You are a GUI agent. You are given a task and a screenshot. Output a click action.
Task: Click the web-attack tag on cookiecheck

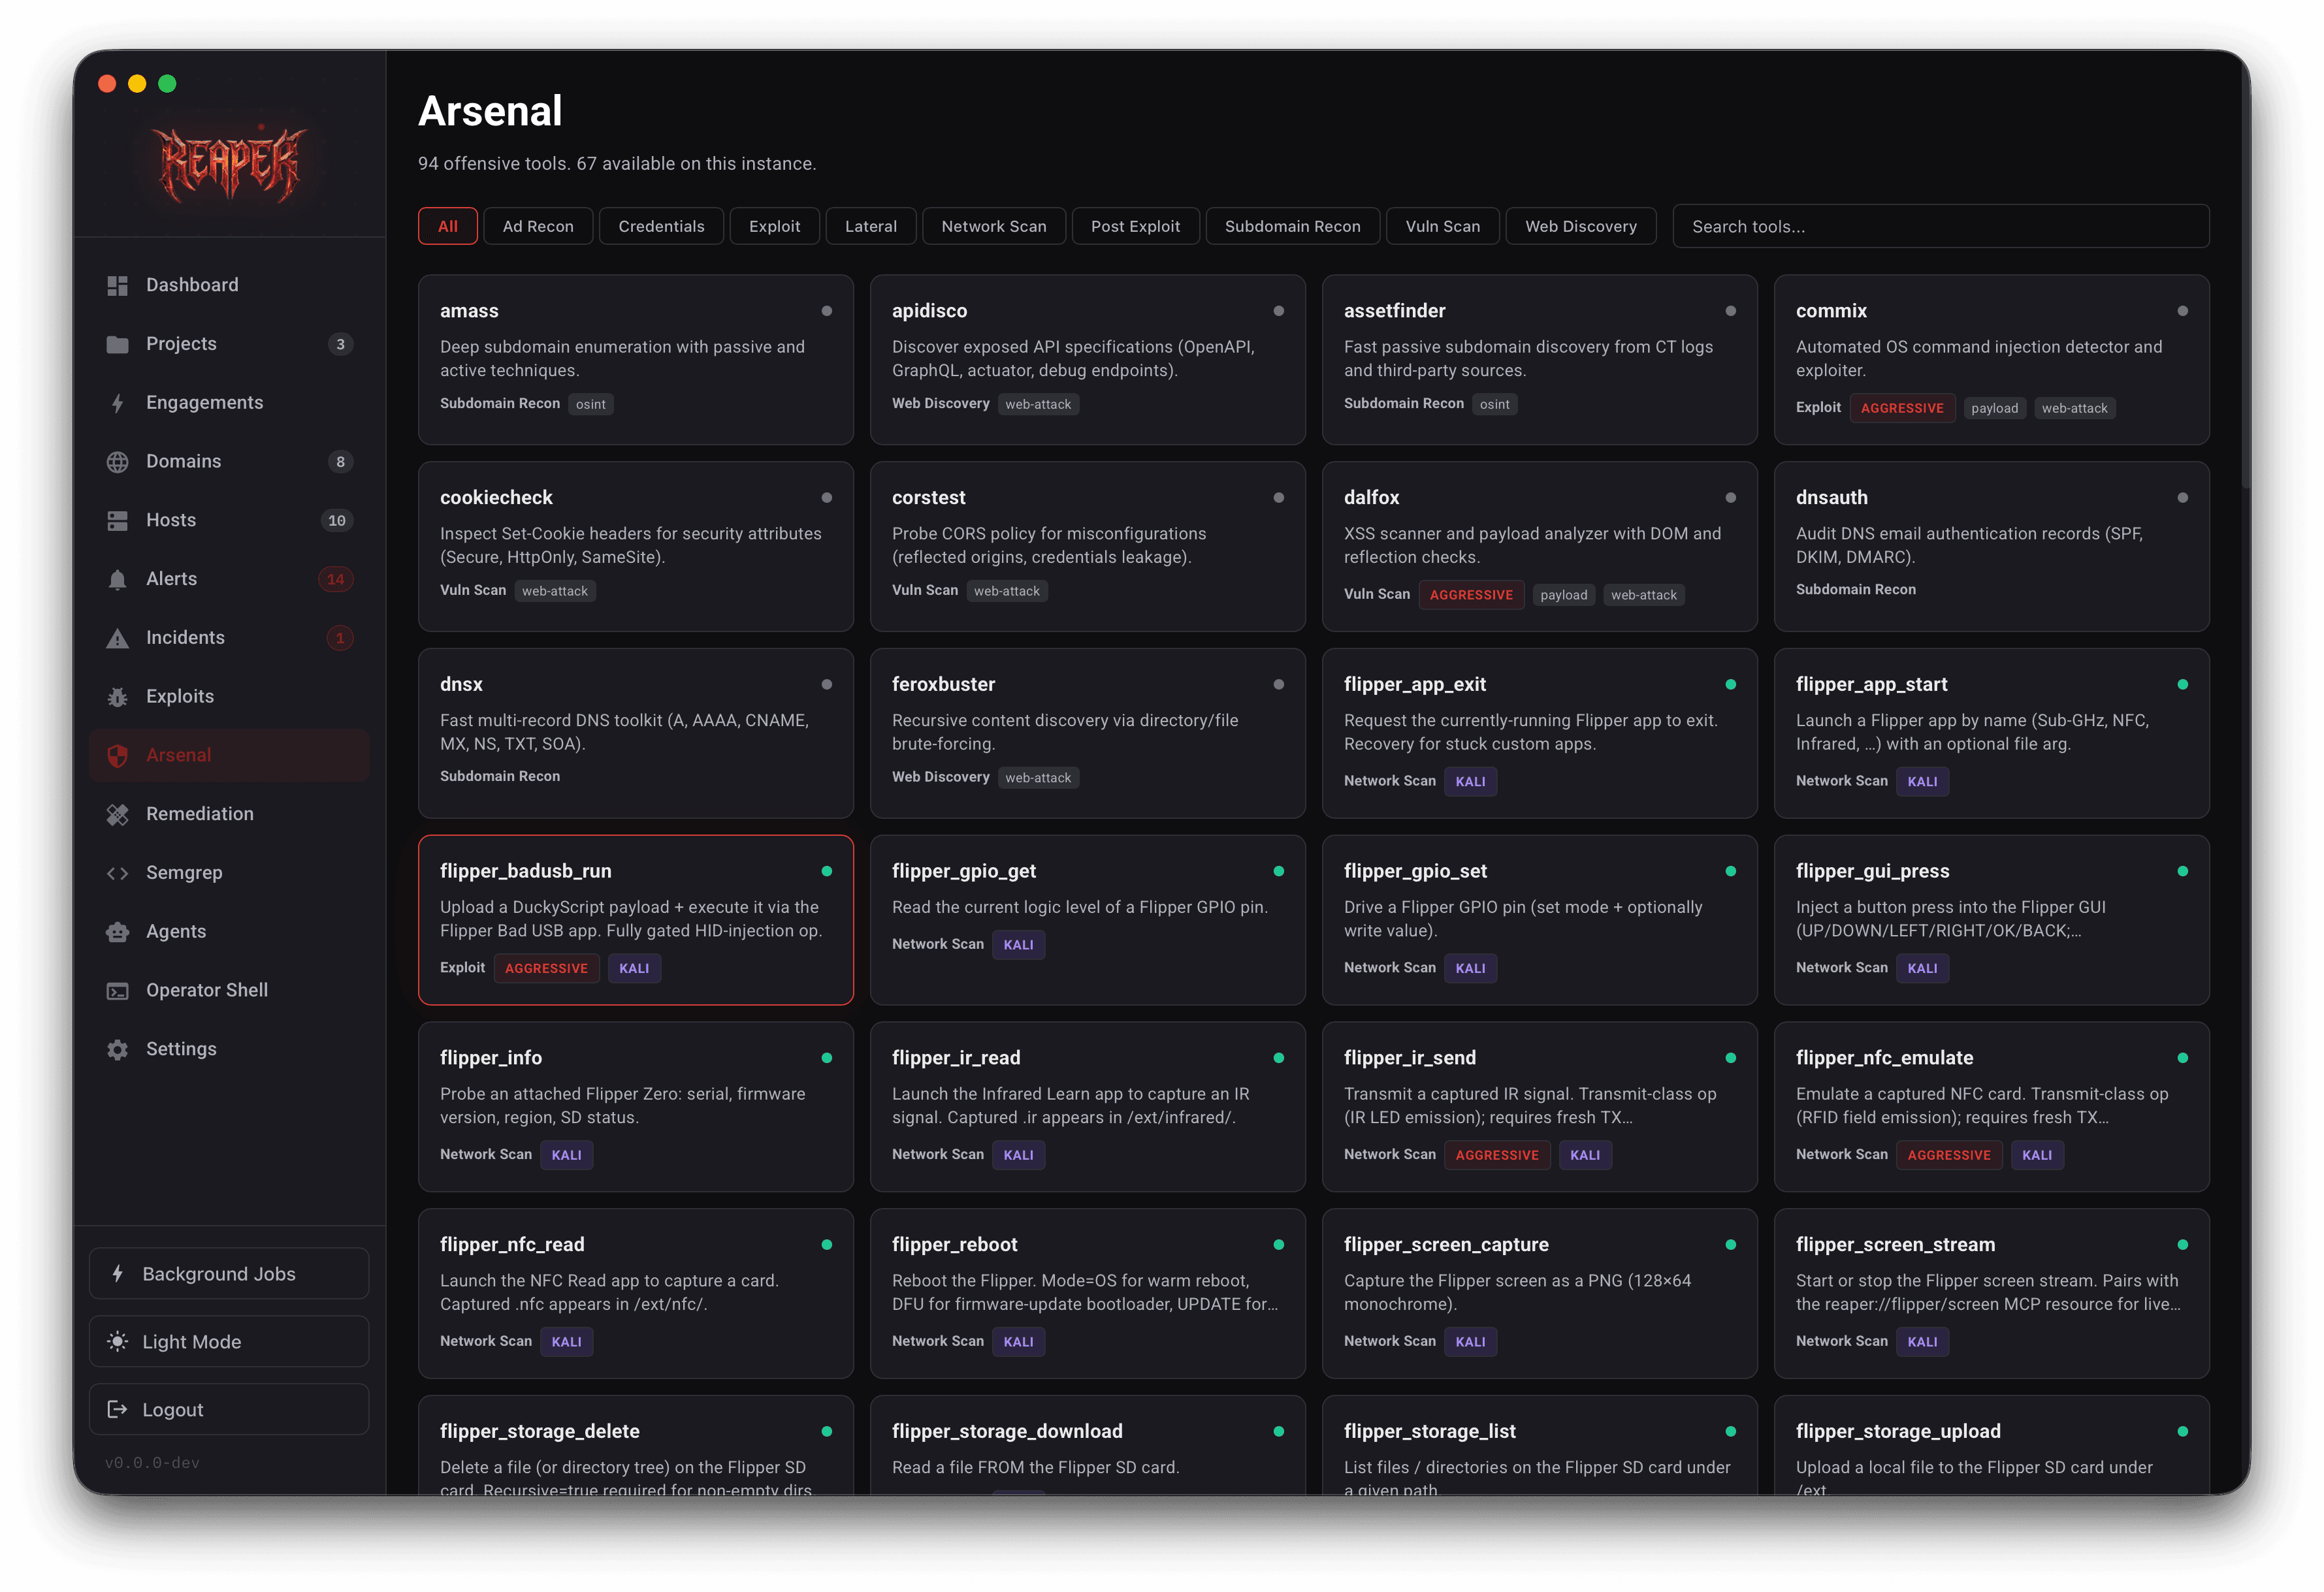(555, 591)
